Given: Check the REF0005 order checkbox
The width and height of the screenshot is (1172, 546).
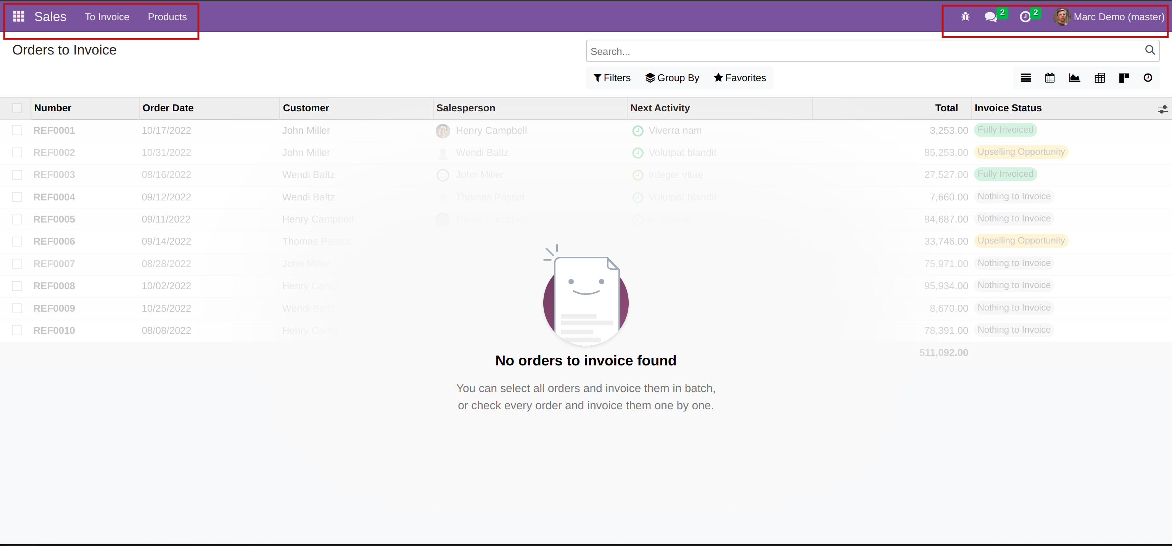Looking at the screenshot, I should point(17,219).
